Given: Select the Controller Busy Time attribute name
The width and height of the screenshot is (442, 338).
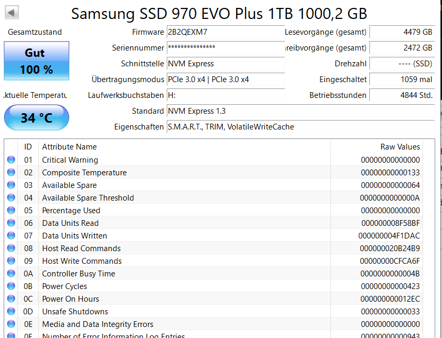Looking at the screenshot, I should [78, 274].
